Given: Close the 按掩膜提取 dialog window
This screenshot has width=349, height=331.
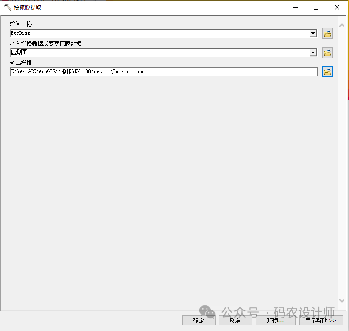Looking at the screenshot, I should pos(337,7).
